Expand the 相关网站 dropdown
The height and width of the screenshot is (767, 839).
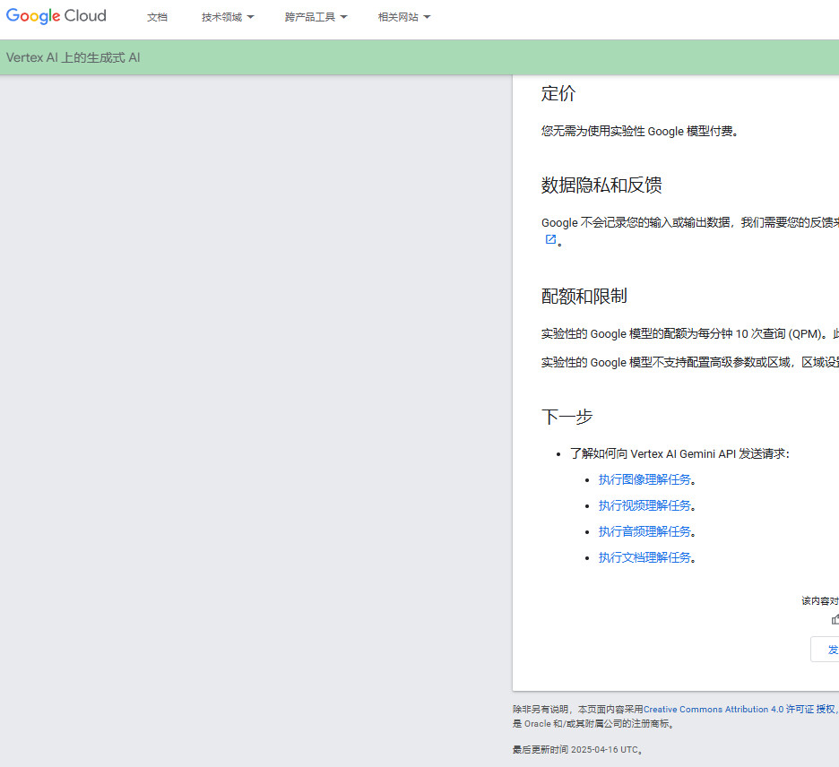404,17
